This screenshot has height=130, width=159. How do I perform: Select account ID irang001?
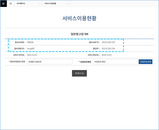31,49
